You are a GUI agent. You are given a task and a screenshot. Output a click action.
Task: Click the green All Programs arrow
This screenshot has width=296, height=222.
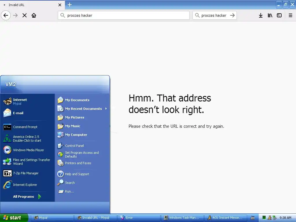pyautogui.click(x=39, y=197)
